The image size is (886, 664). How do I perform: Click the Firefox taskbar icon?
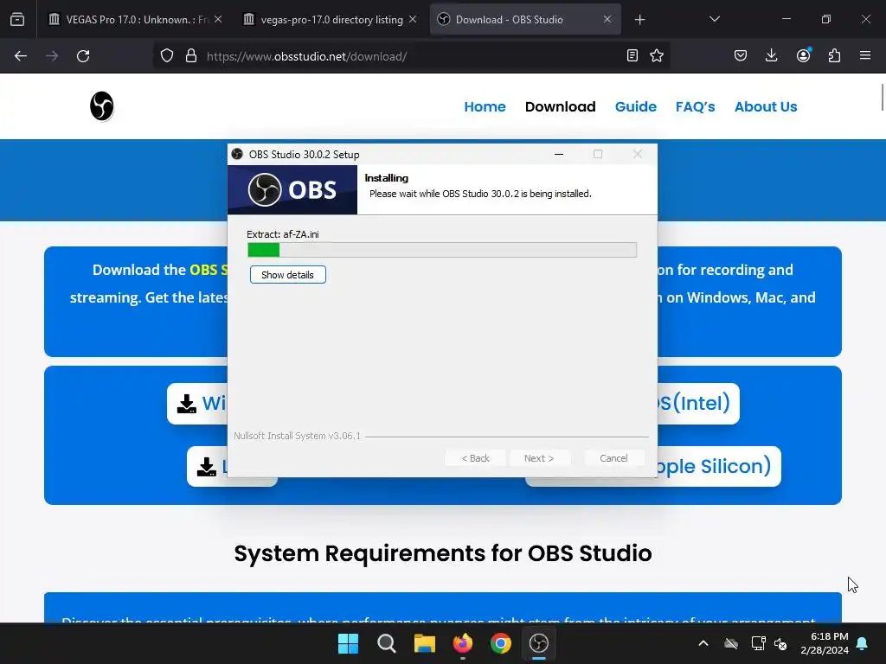coord(463,643)
